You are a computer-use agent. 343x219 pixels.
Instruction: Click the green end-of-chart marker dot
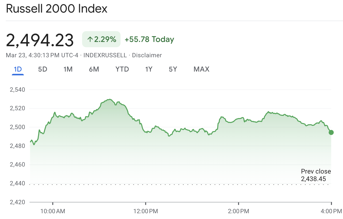tap(331, 132)
